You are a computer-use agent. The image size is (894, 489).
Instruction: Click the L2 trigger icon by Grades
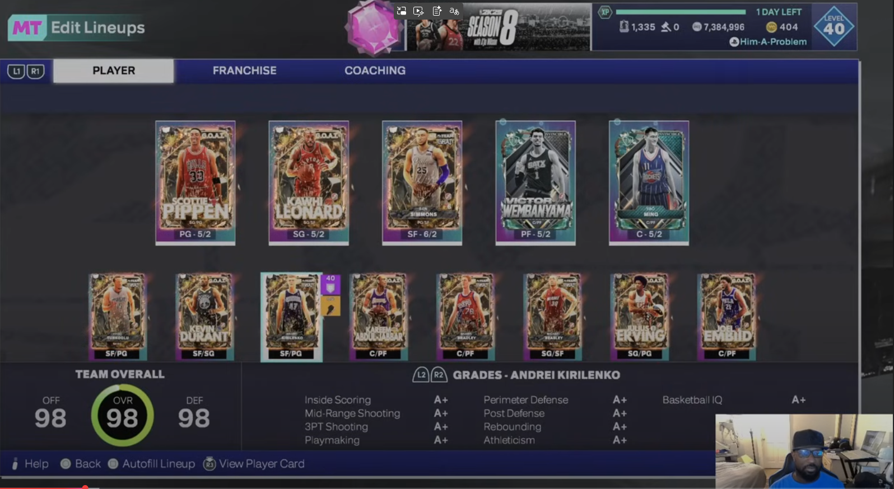421,375
